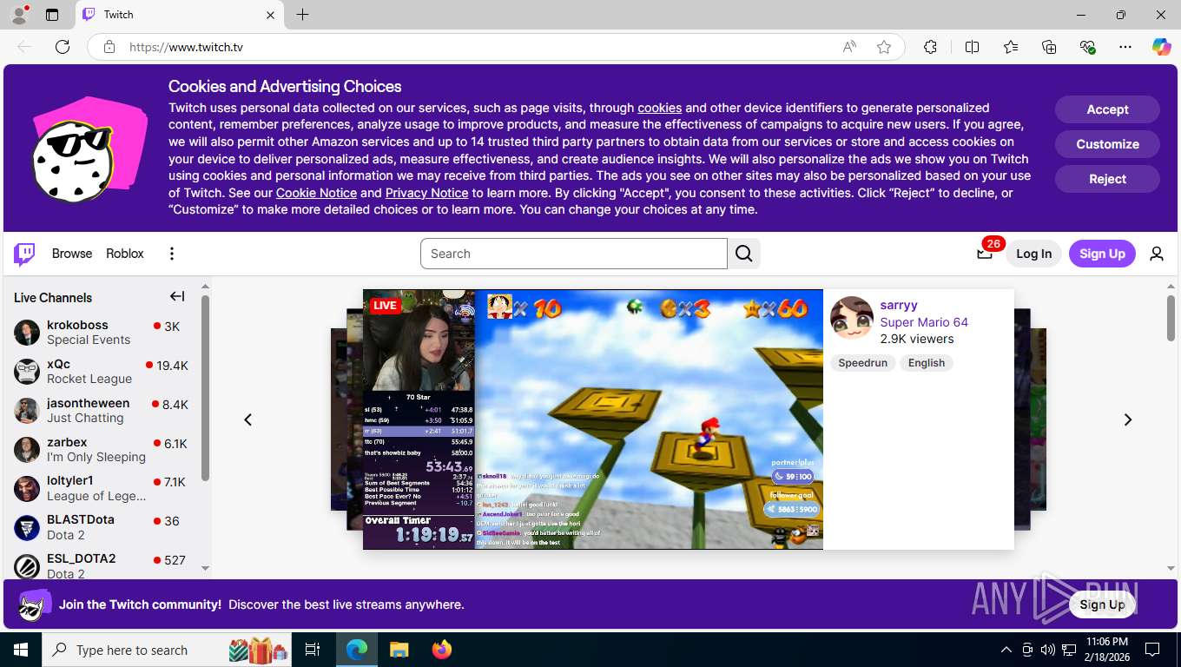This screenshot has height=667, width=1181.
Task: Click the Twitch search field
Action: click(574, 254)
